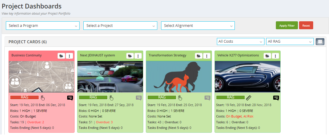The image size is (329, 135).
Task: Open comments icon on Next JEXHAUST system card
Action: (x=139, y=98)
